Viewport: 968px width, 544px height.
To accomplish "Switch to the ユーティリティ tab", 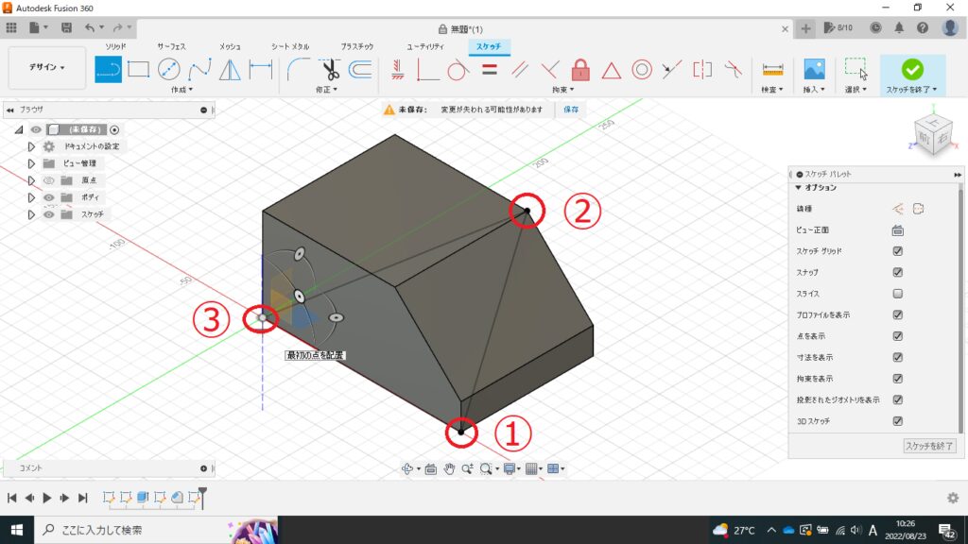I will 425,47.
